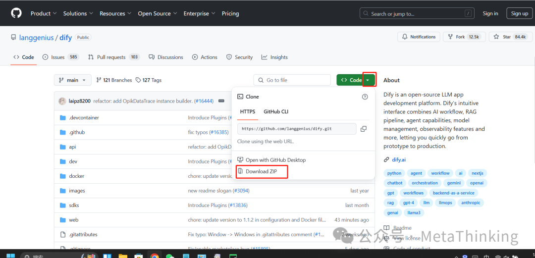Open the 121 Branches link
The height and width of the screenshot is (258, 535).
click(114, 80)
